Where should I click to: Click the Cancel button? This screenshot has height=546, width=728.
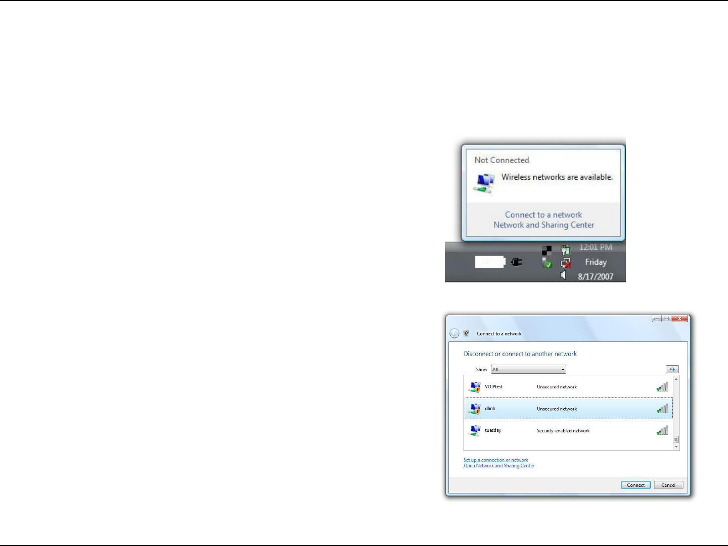click(668, 485)
